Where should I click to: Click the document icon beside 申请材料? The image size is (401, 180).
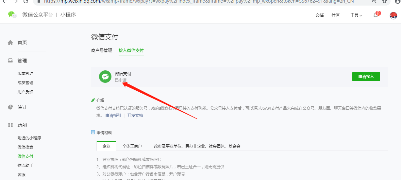tap(93, 133)
